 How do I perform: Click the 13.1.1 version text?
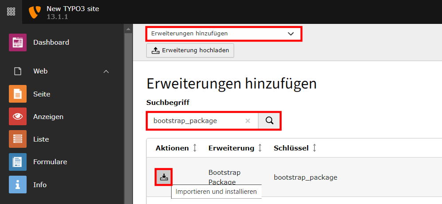[57, 17]
